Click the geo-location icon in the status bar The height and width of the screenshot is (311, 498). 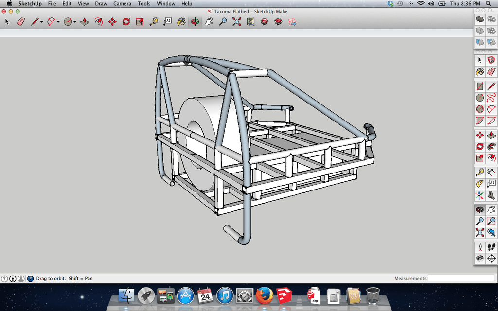pos(4,278)
